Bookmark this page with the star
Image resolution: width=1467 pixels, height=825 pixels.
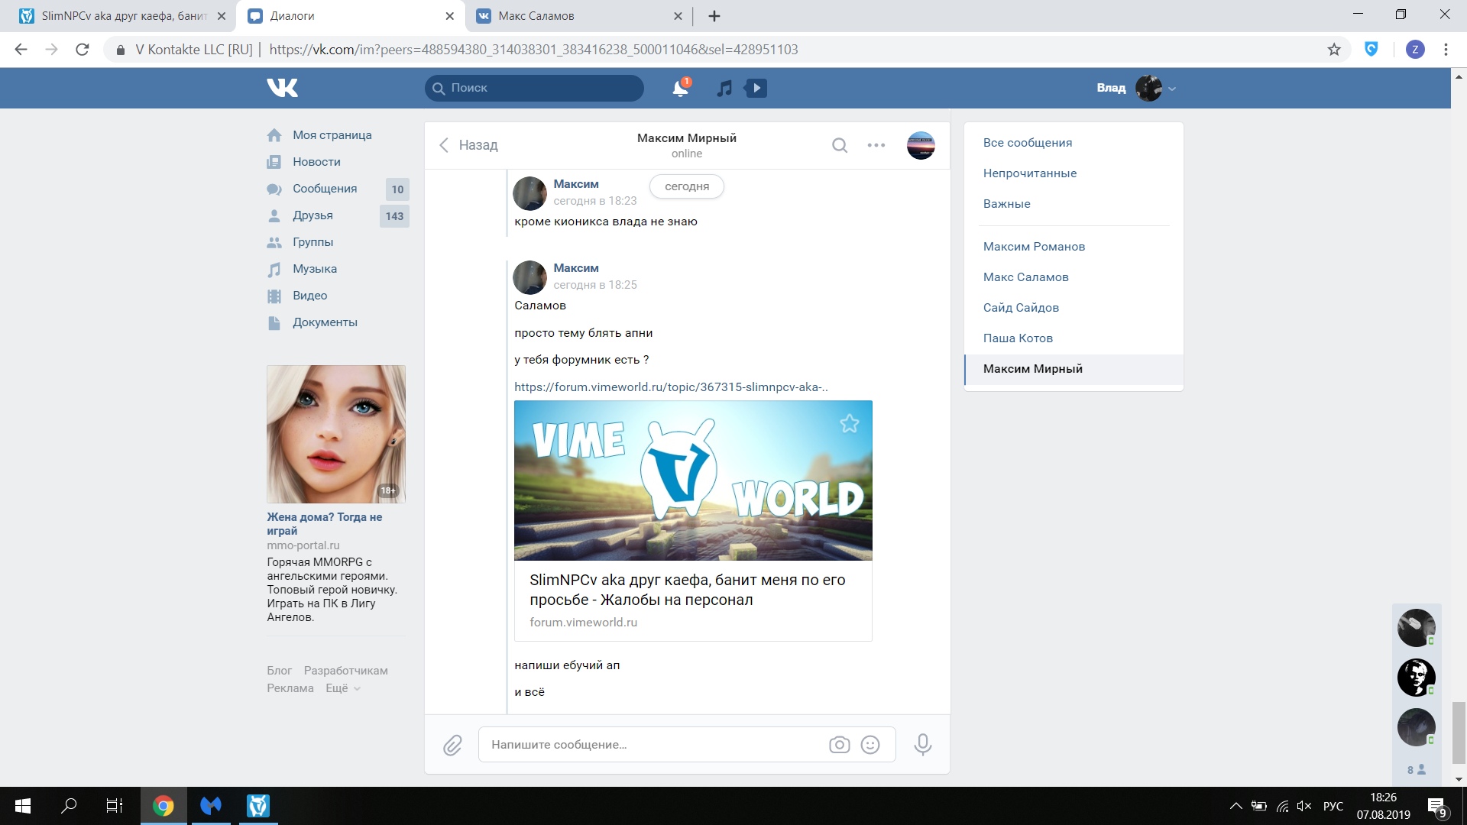1334,50
